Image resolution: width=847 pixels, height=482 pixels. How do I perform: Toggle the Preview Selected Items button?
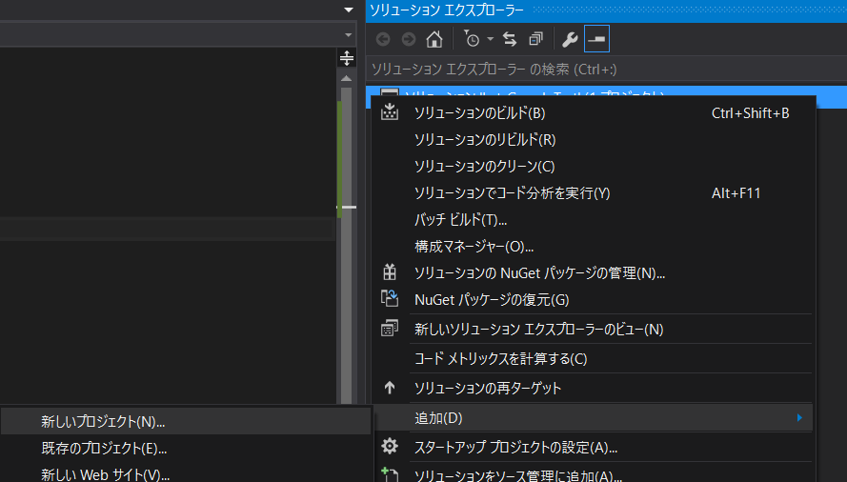[x=596, y=39]
